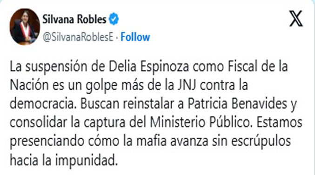
Task: Follow Silvana Robles
Action: click(135, 37)
